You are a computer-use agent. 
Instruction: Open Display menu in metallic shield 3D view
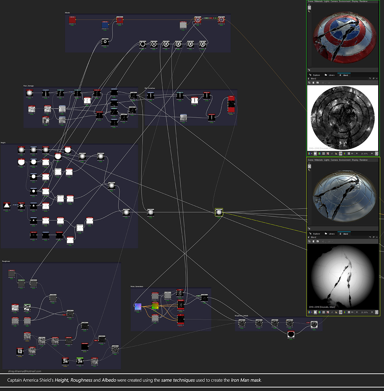click(x=355, y=160)
